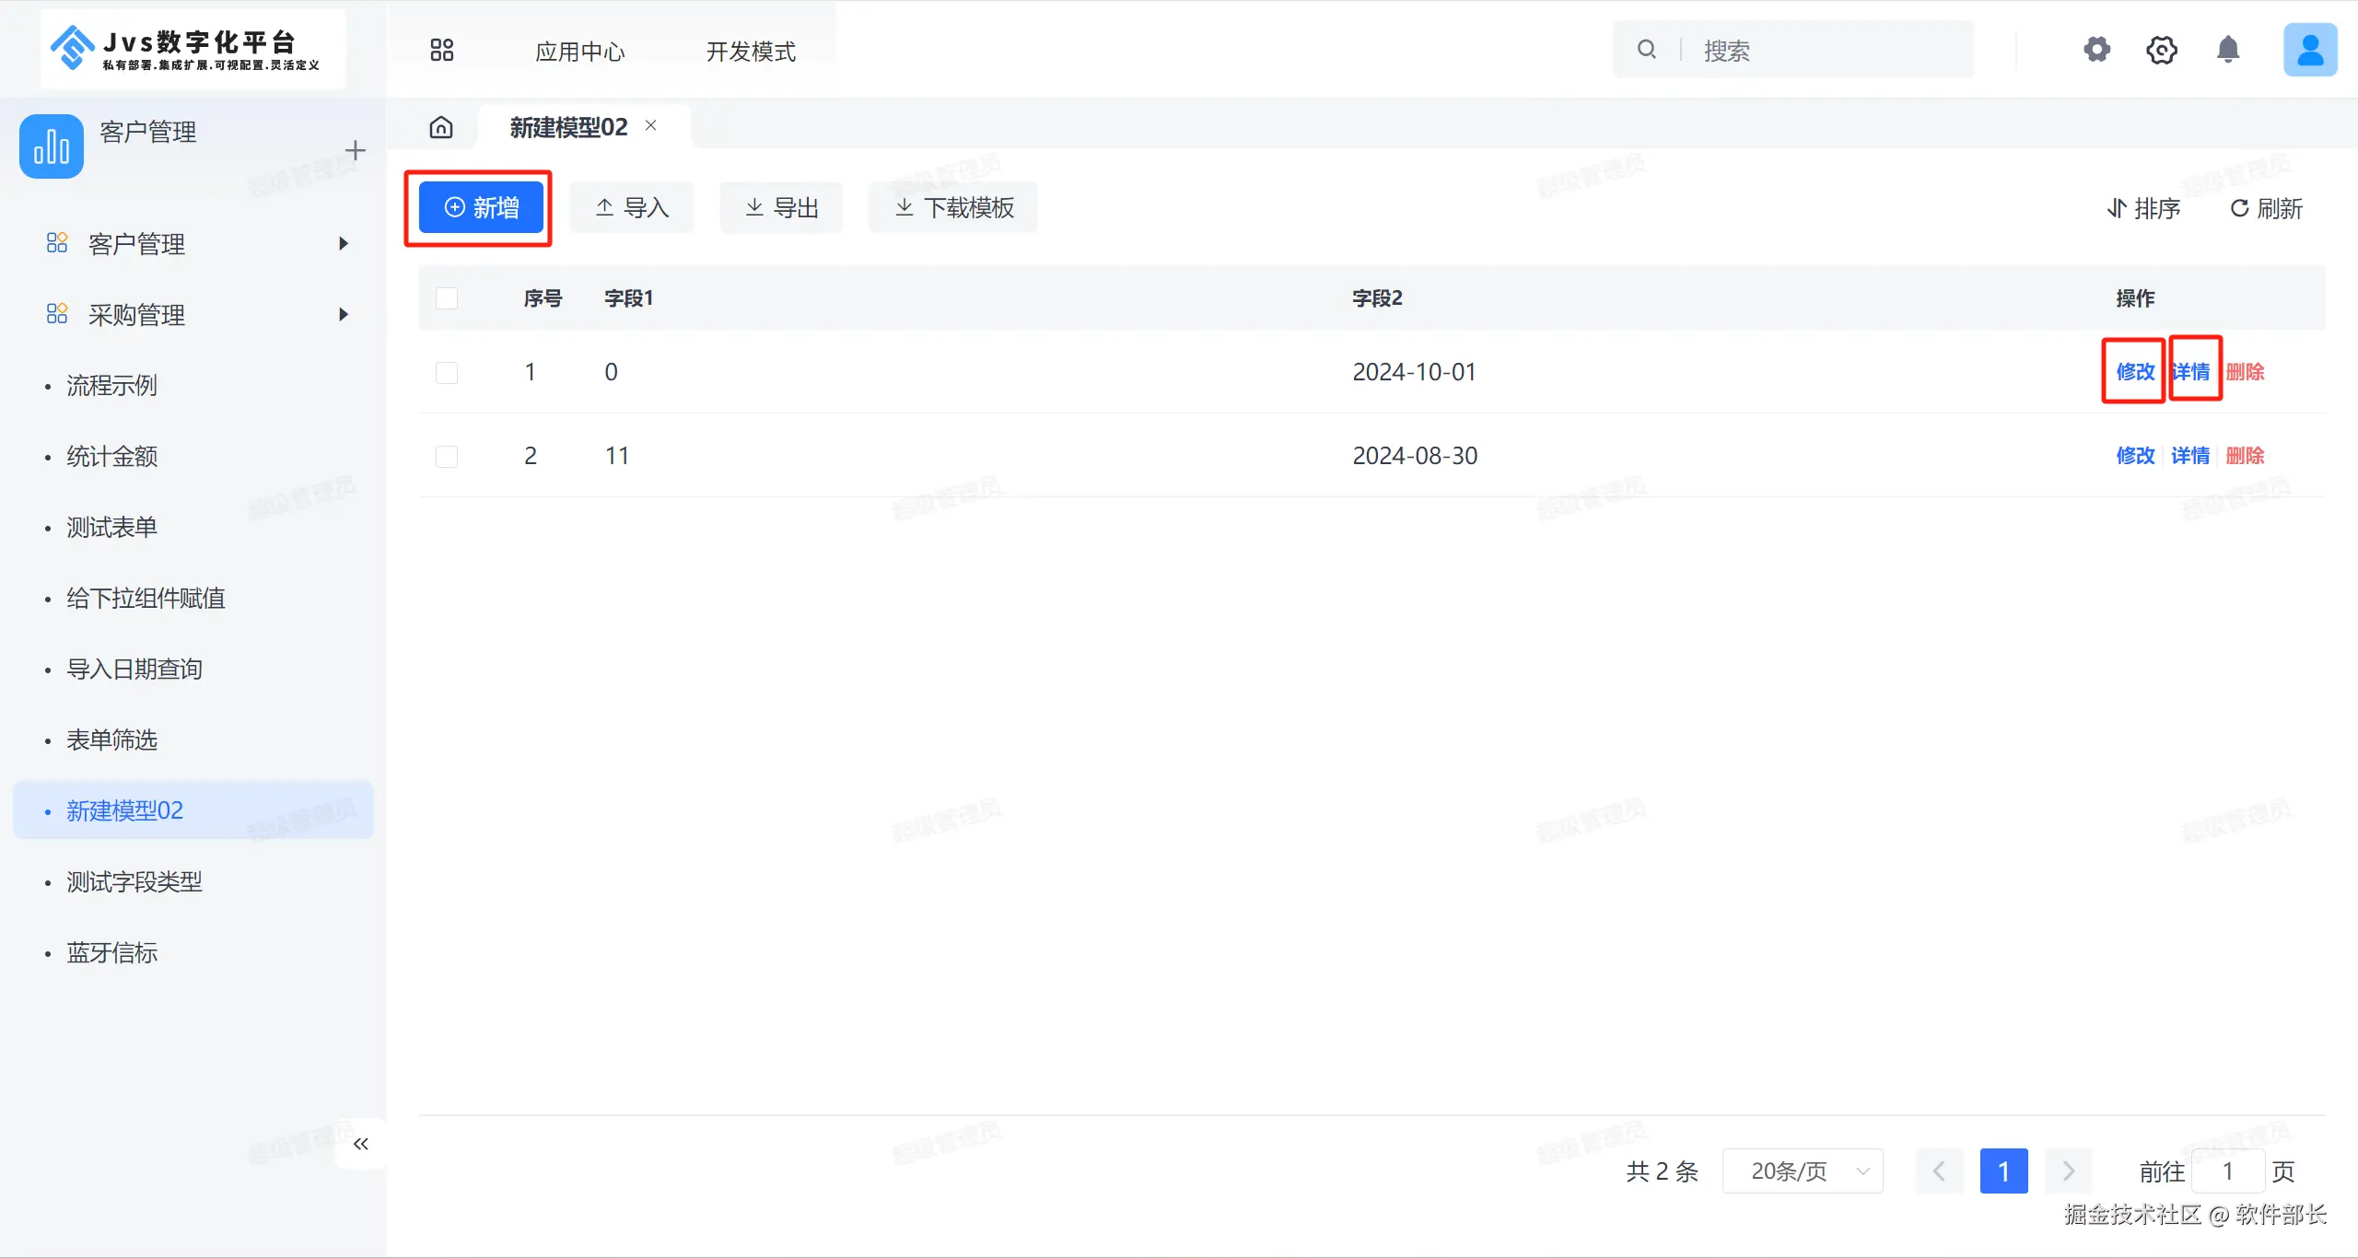Open the four-square app grid icon
The height and width of the screenshot is (1258, 2358).
pos(442,51)
